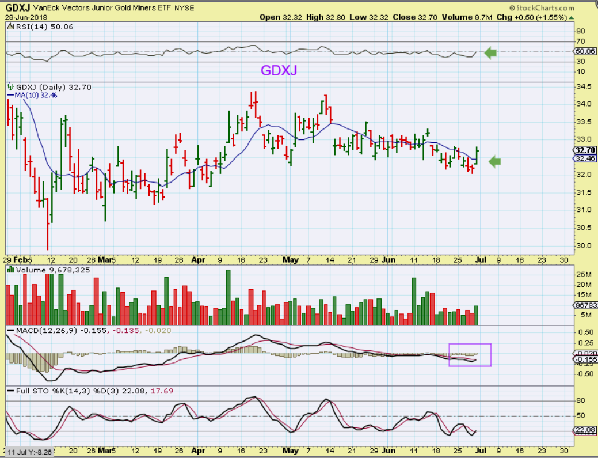Viewport: 598px width, 458px height.
Task: Click the 34.5 price axis label
Action: (584, 87)
